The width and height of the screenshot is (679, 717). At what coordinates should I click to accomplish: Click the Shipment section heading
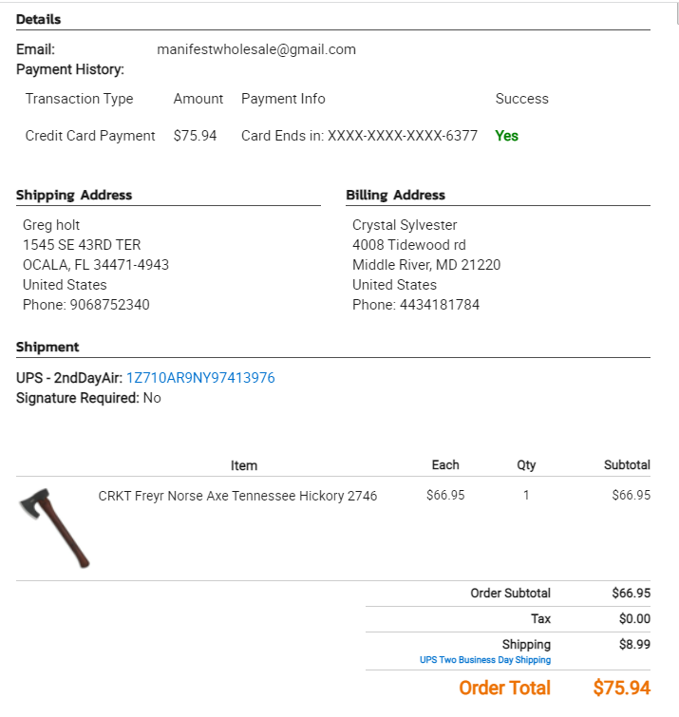pyautogui.click(x=47, y=347)
